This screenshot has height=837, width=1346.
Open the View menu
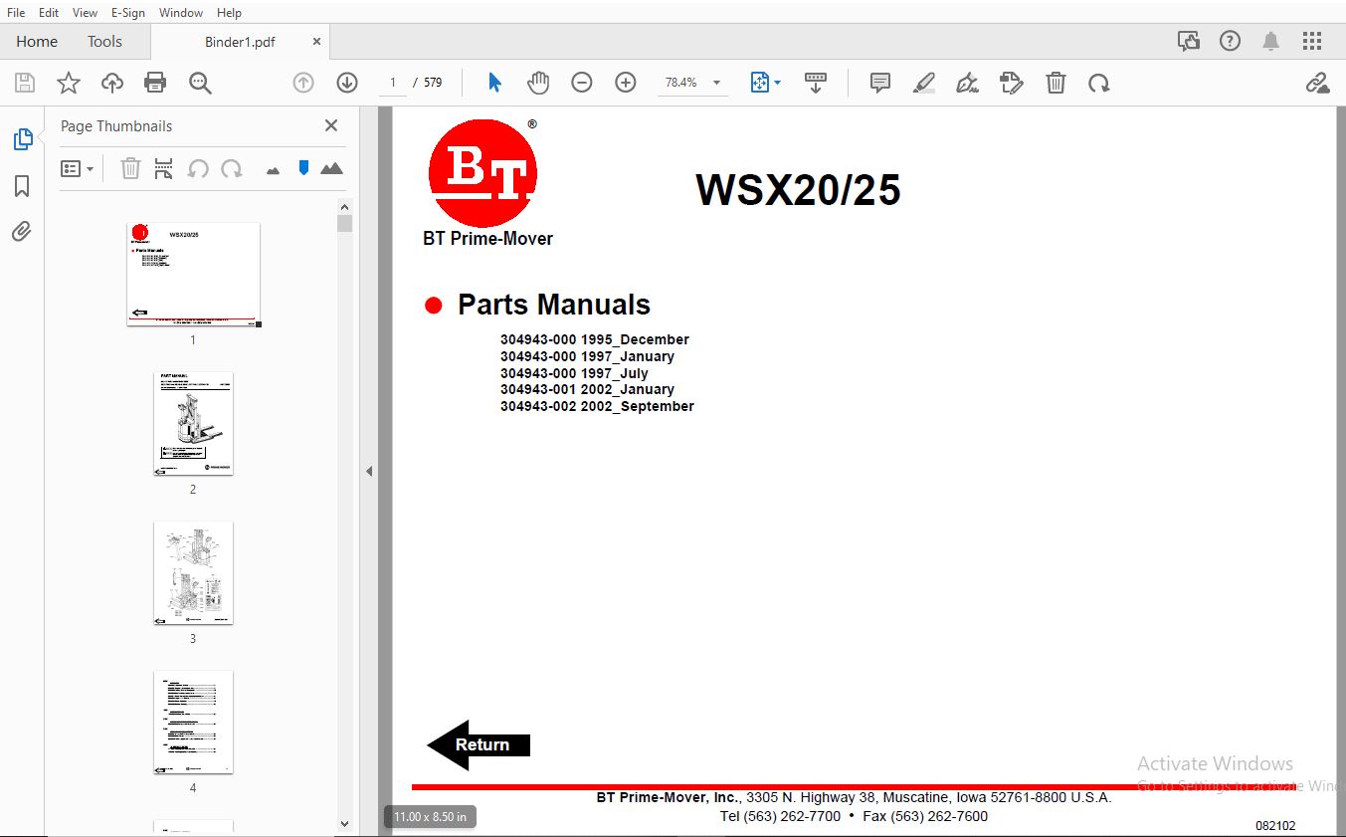(x=85, y=13)
